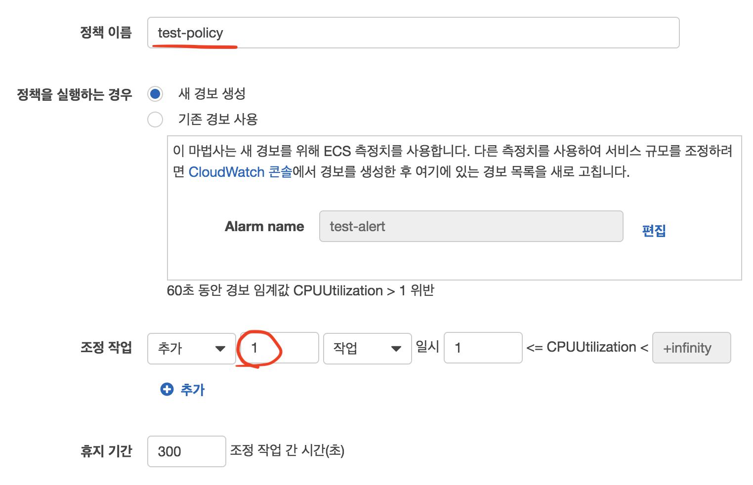
Task: Click the 기존 경보 사용 label text
Action: click(217, 120)
